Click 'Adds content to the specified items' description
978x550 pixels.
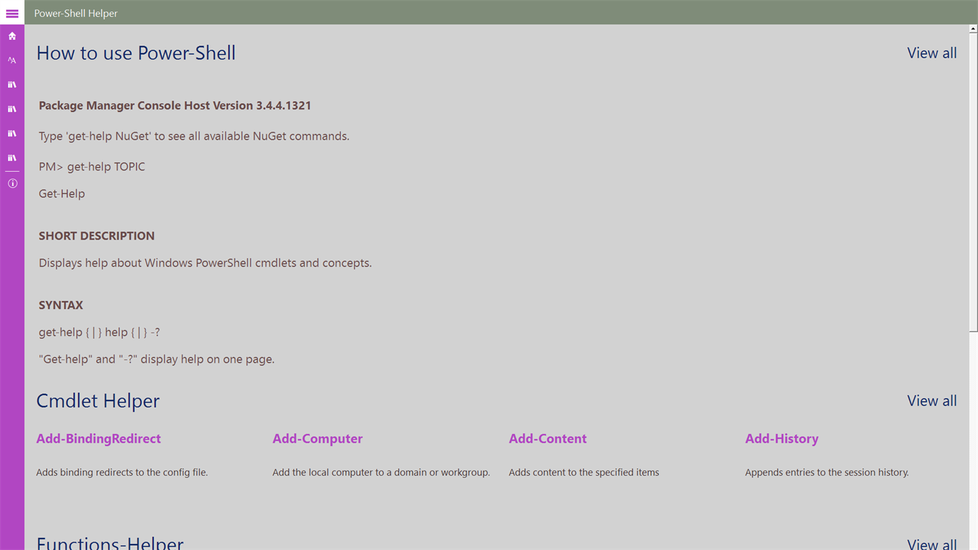pos(583,472)
